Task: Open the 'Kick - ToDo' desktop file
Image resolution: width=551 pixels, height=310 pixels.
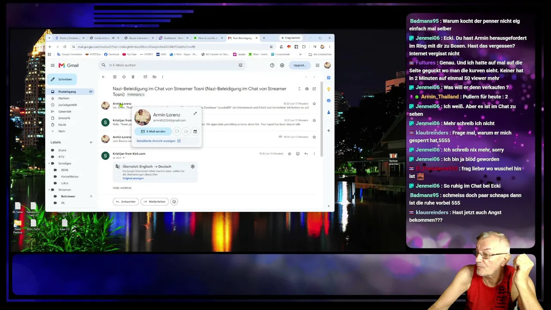Action: click(33, 224)
